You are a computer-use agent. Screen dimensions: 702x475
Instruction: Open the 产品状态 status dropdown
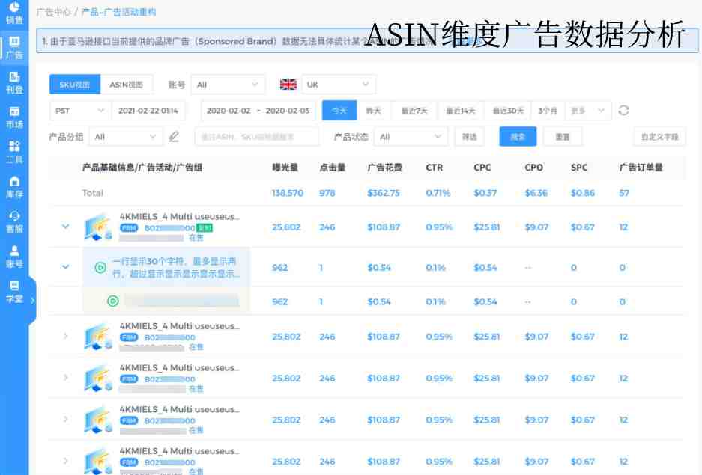pyautogui.click(x=410, y=137)
